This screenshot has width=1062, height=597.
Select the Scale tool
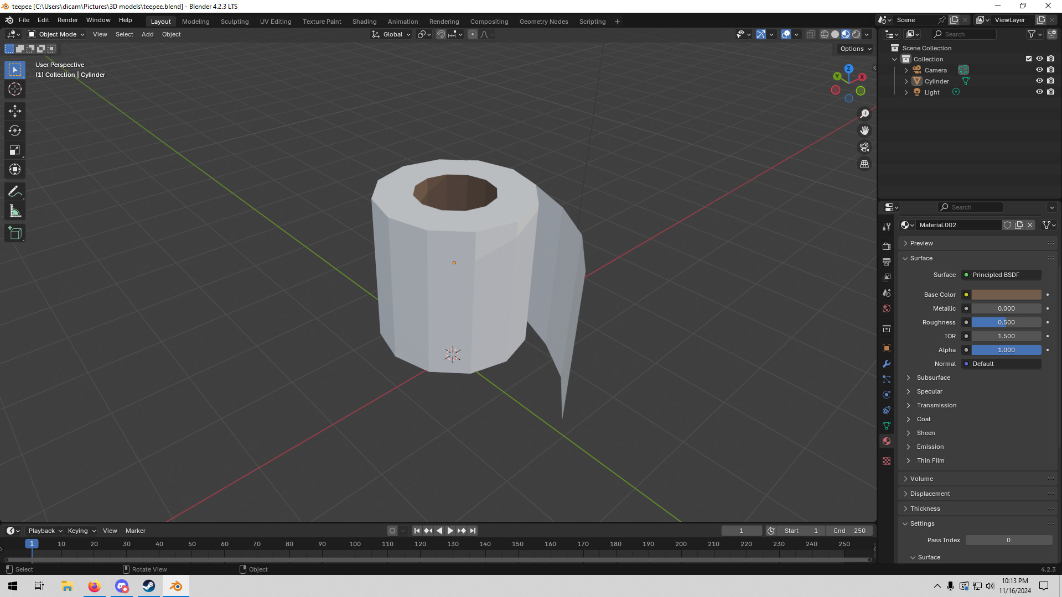(15, 150)
